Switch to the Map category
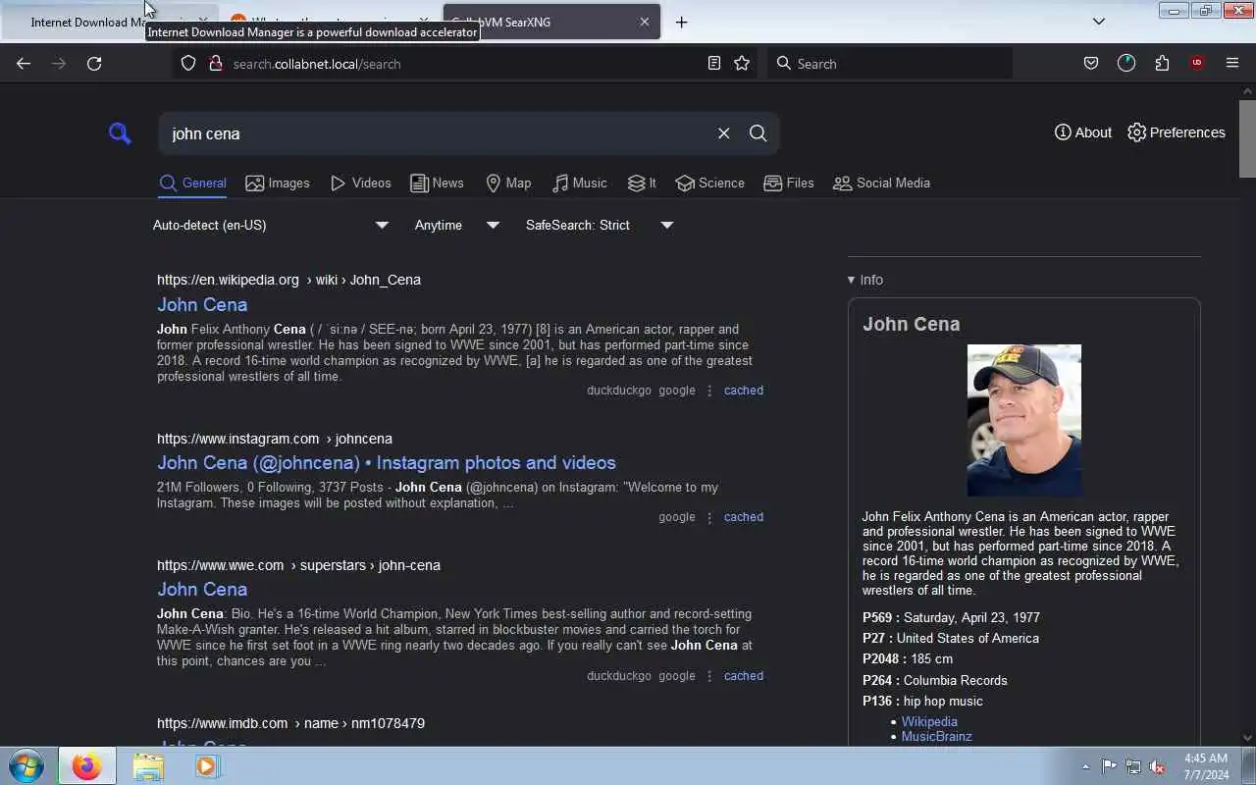The image size is (1256, 785). pos(508,183)
